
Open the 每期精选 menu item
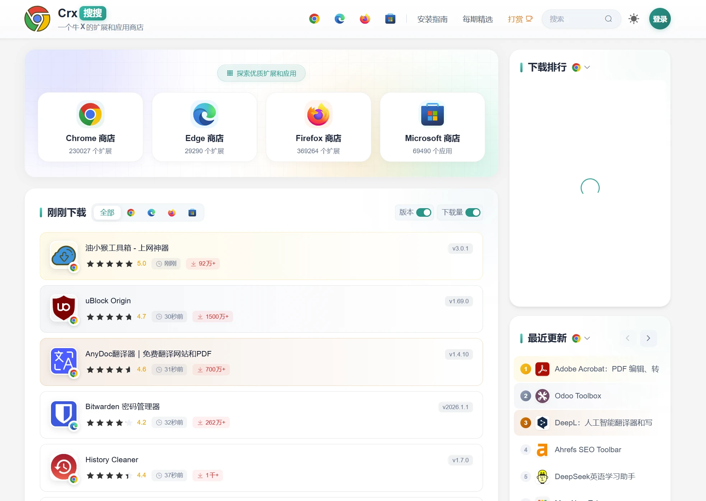click(x=478, y=19)
